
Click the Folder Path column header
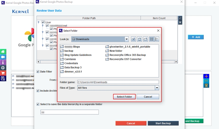89,18
